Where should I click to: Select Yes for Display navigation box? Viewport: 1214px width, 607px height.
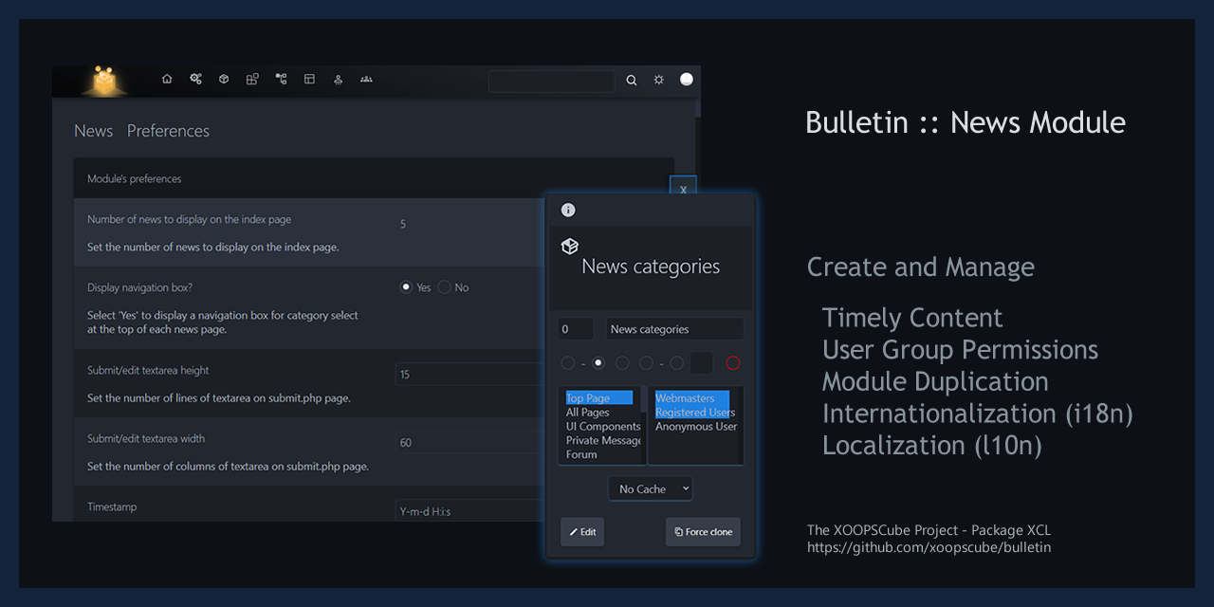click(x=406, y=286)
